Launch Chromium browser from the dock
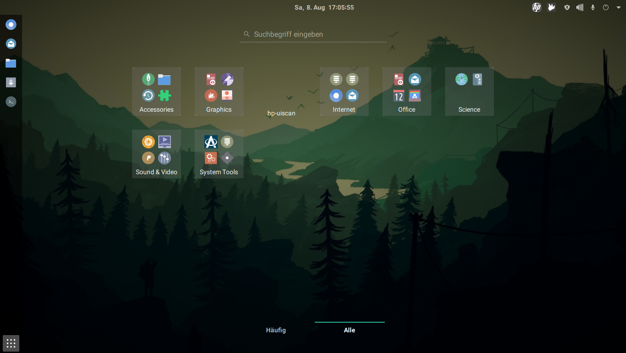This screenshot has height=353, width=626. coord(11,25)
